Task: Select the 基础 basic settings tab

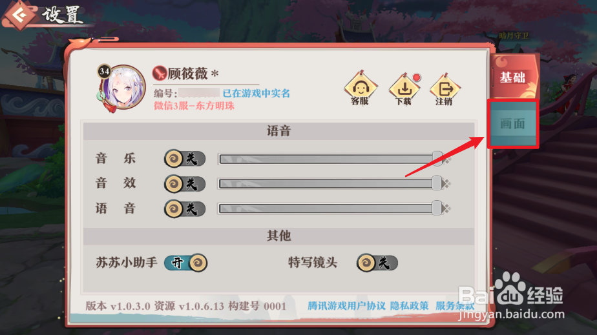Action: coord(513,77)
